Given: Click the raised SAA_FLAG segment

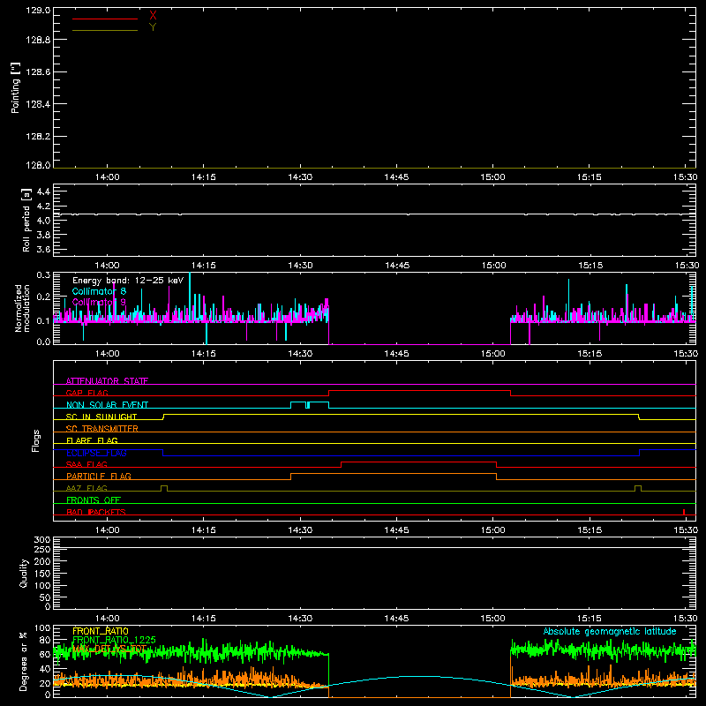Looking at the screenshot, I should coord(418,462).
